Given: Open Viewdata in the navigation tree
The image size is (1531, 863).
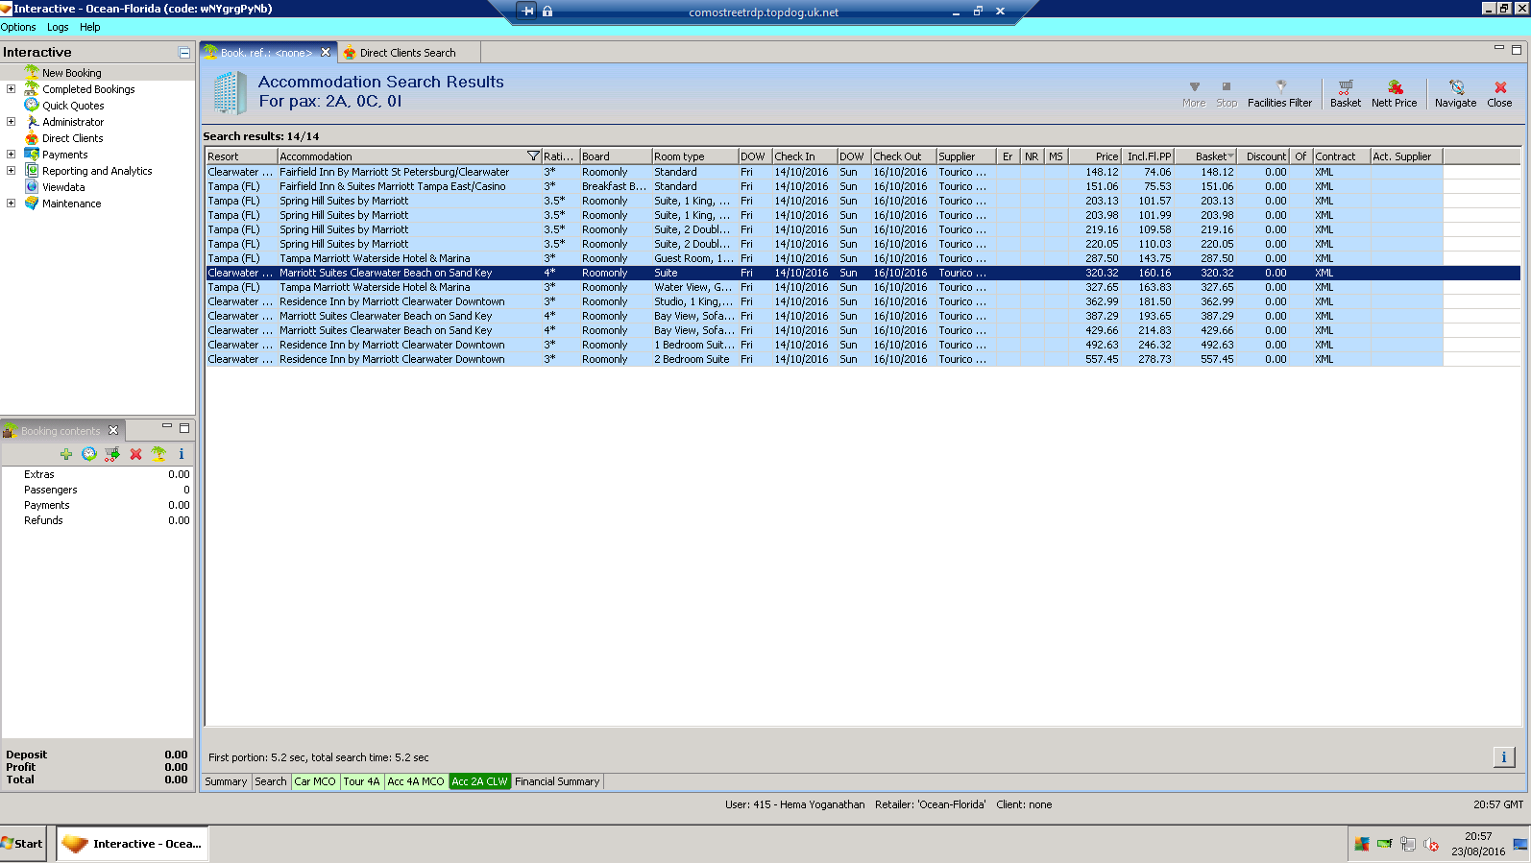Looking at the screenshot, I should [x=63, y=187].
